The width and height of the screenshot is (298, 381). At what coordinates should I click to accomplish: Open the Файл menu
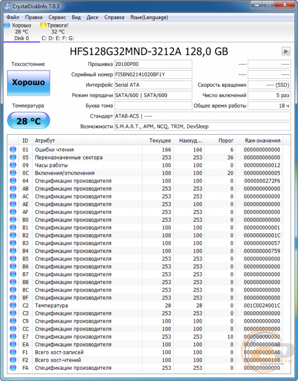[13, 17]
